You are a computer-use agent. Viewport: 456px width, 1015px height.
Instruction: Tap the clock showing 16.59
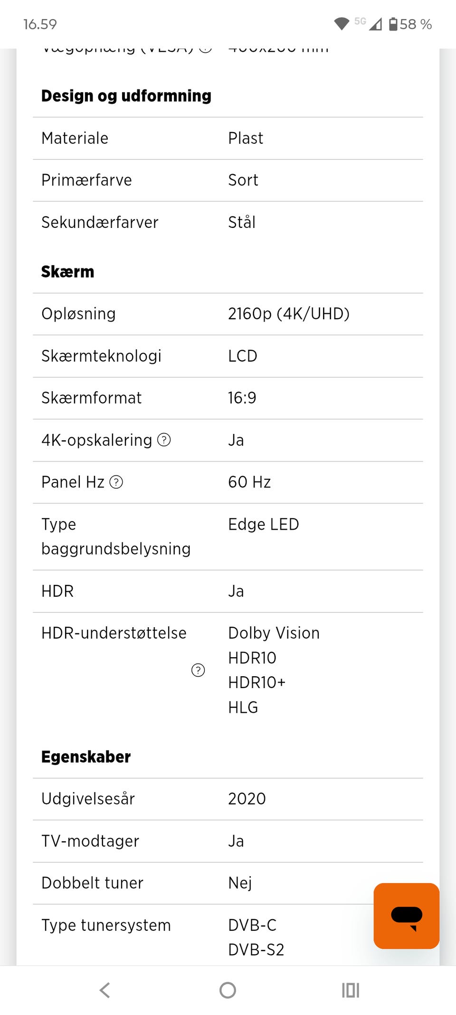tap(40, 24)
